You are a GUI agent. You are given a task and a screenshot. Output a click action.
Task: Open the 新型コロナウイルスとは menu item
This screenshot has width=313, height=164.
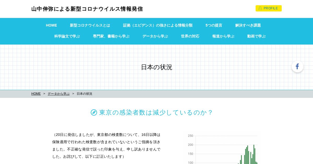coord(90,25)
